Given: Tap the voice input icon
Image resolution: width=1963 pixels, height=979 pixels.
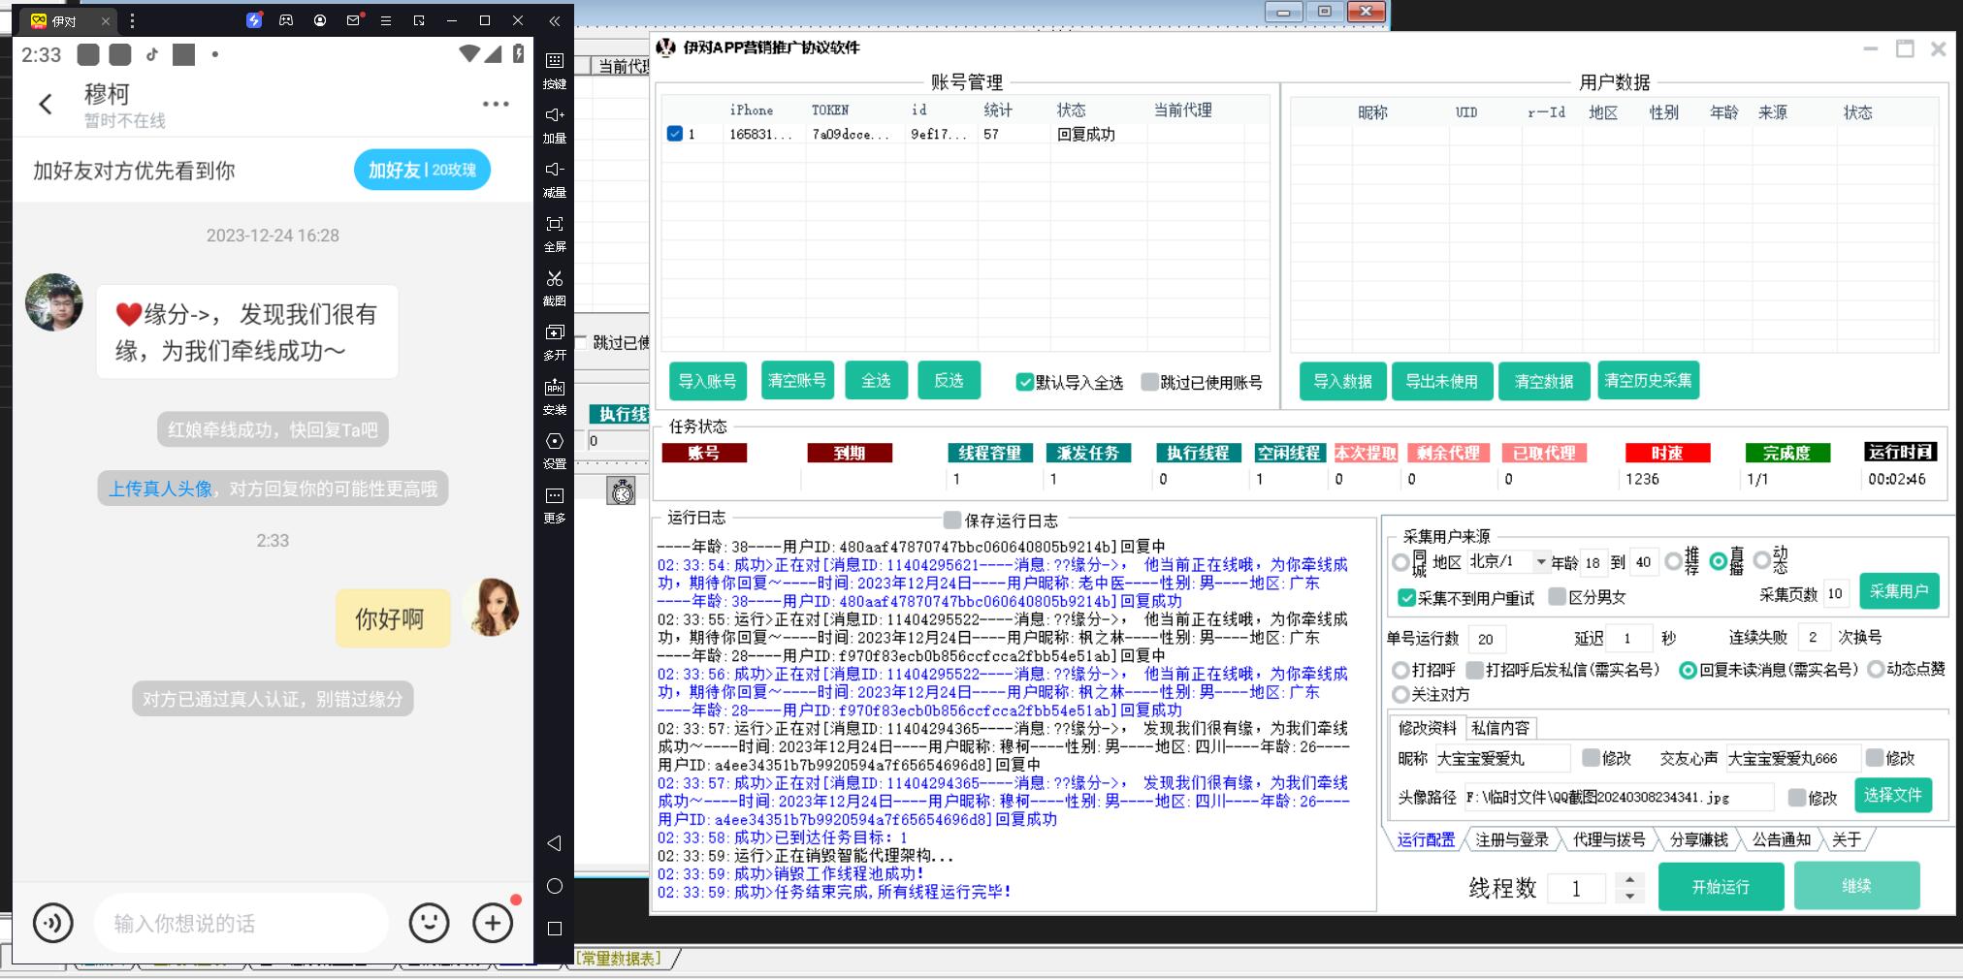Looking at the screenshot, I should coord(53,923).
